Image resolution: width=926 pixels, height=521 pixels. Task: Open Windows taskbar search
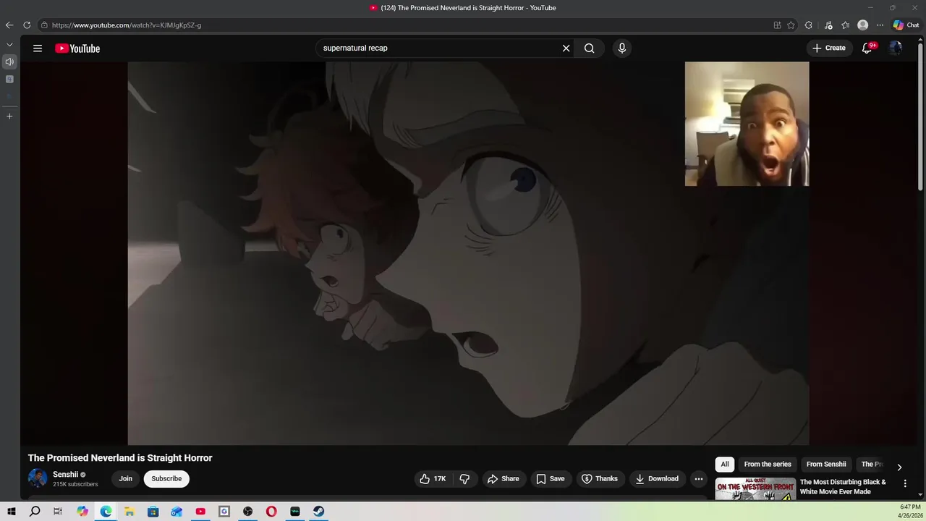[x=35, y=512]
